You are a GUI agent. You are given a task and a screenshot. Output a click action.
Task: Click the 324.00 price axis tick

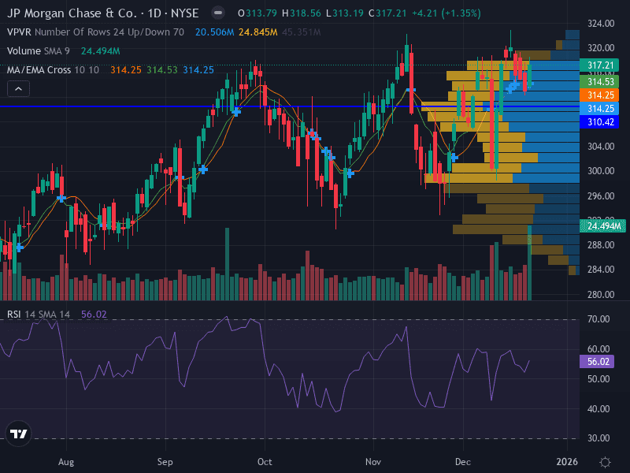601,24
